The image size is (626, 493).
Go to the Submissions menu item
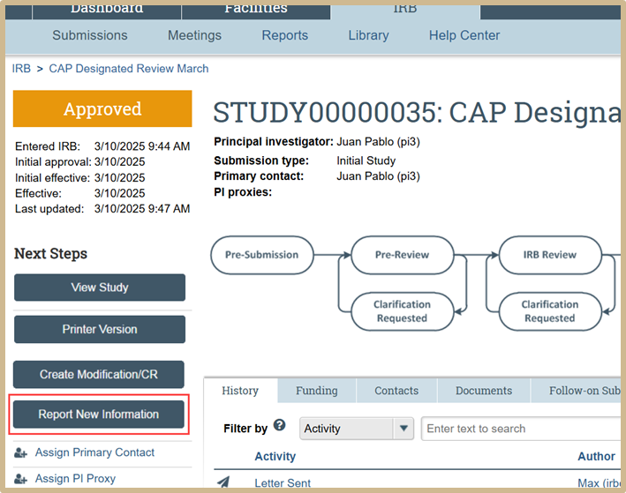(90, 35)
